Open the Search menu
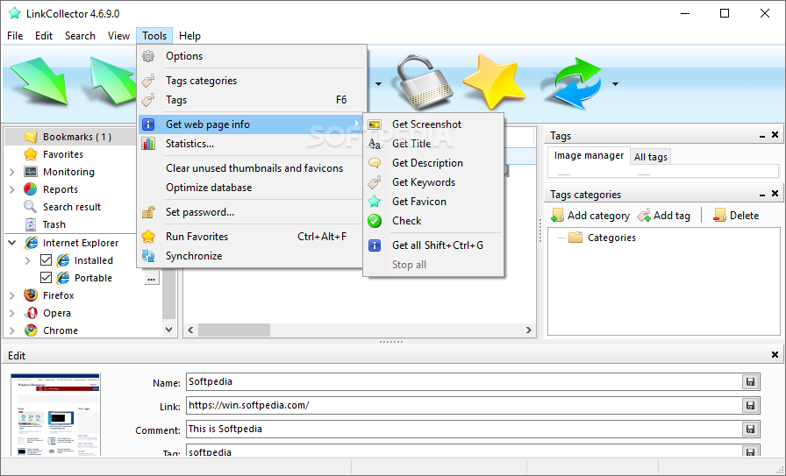This screenshot has width=786, height=476. coord(80,36)
